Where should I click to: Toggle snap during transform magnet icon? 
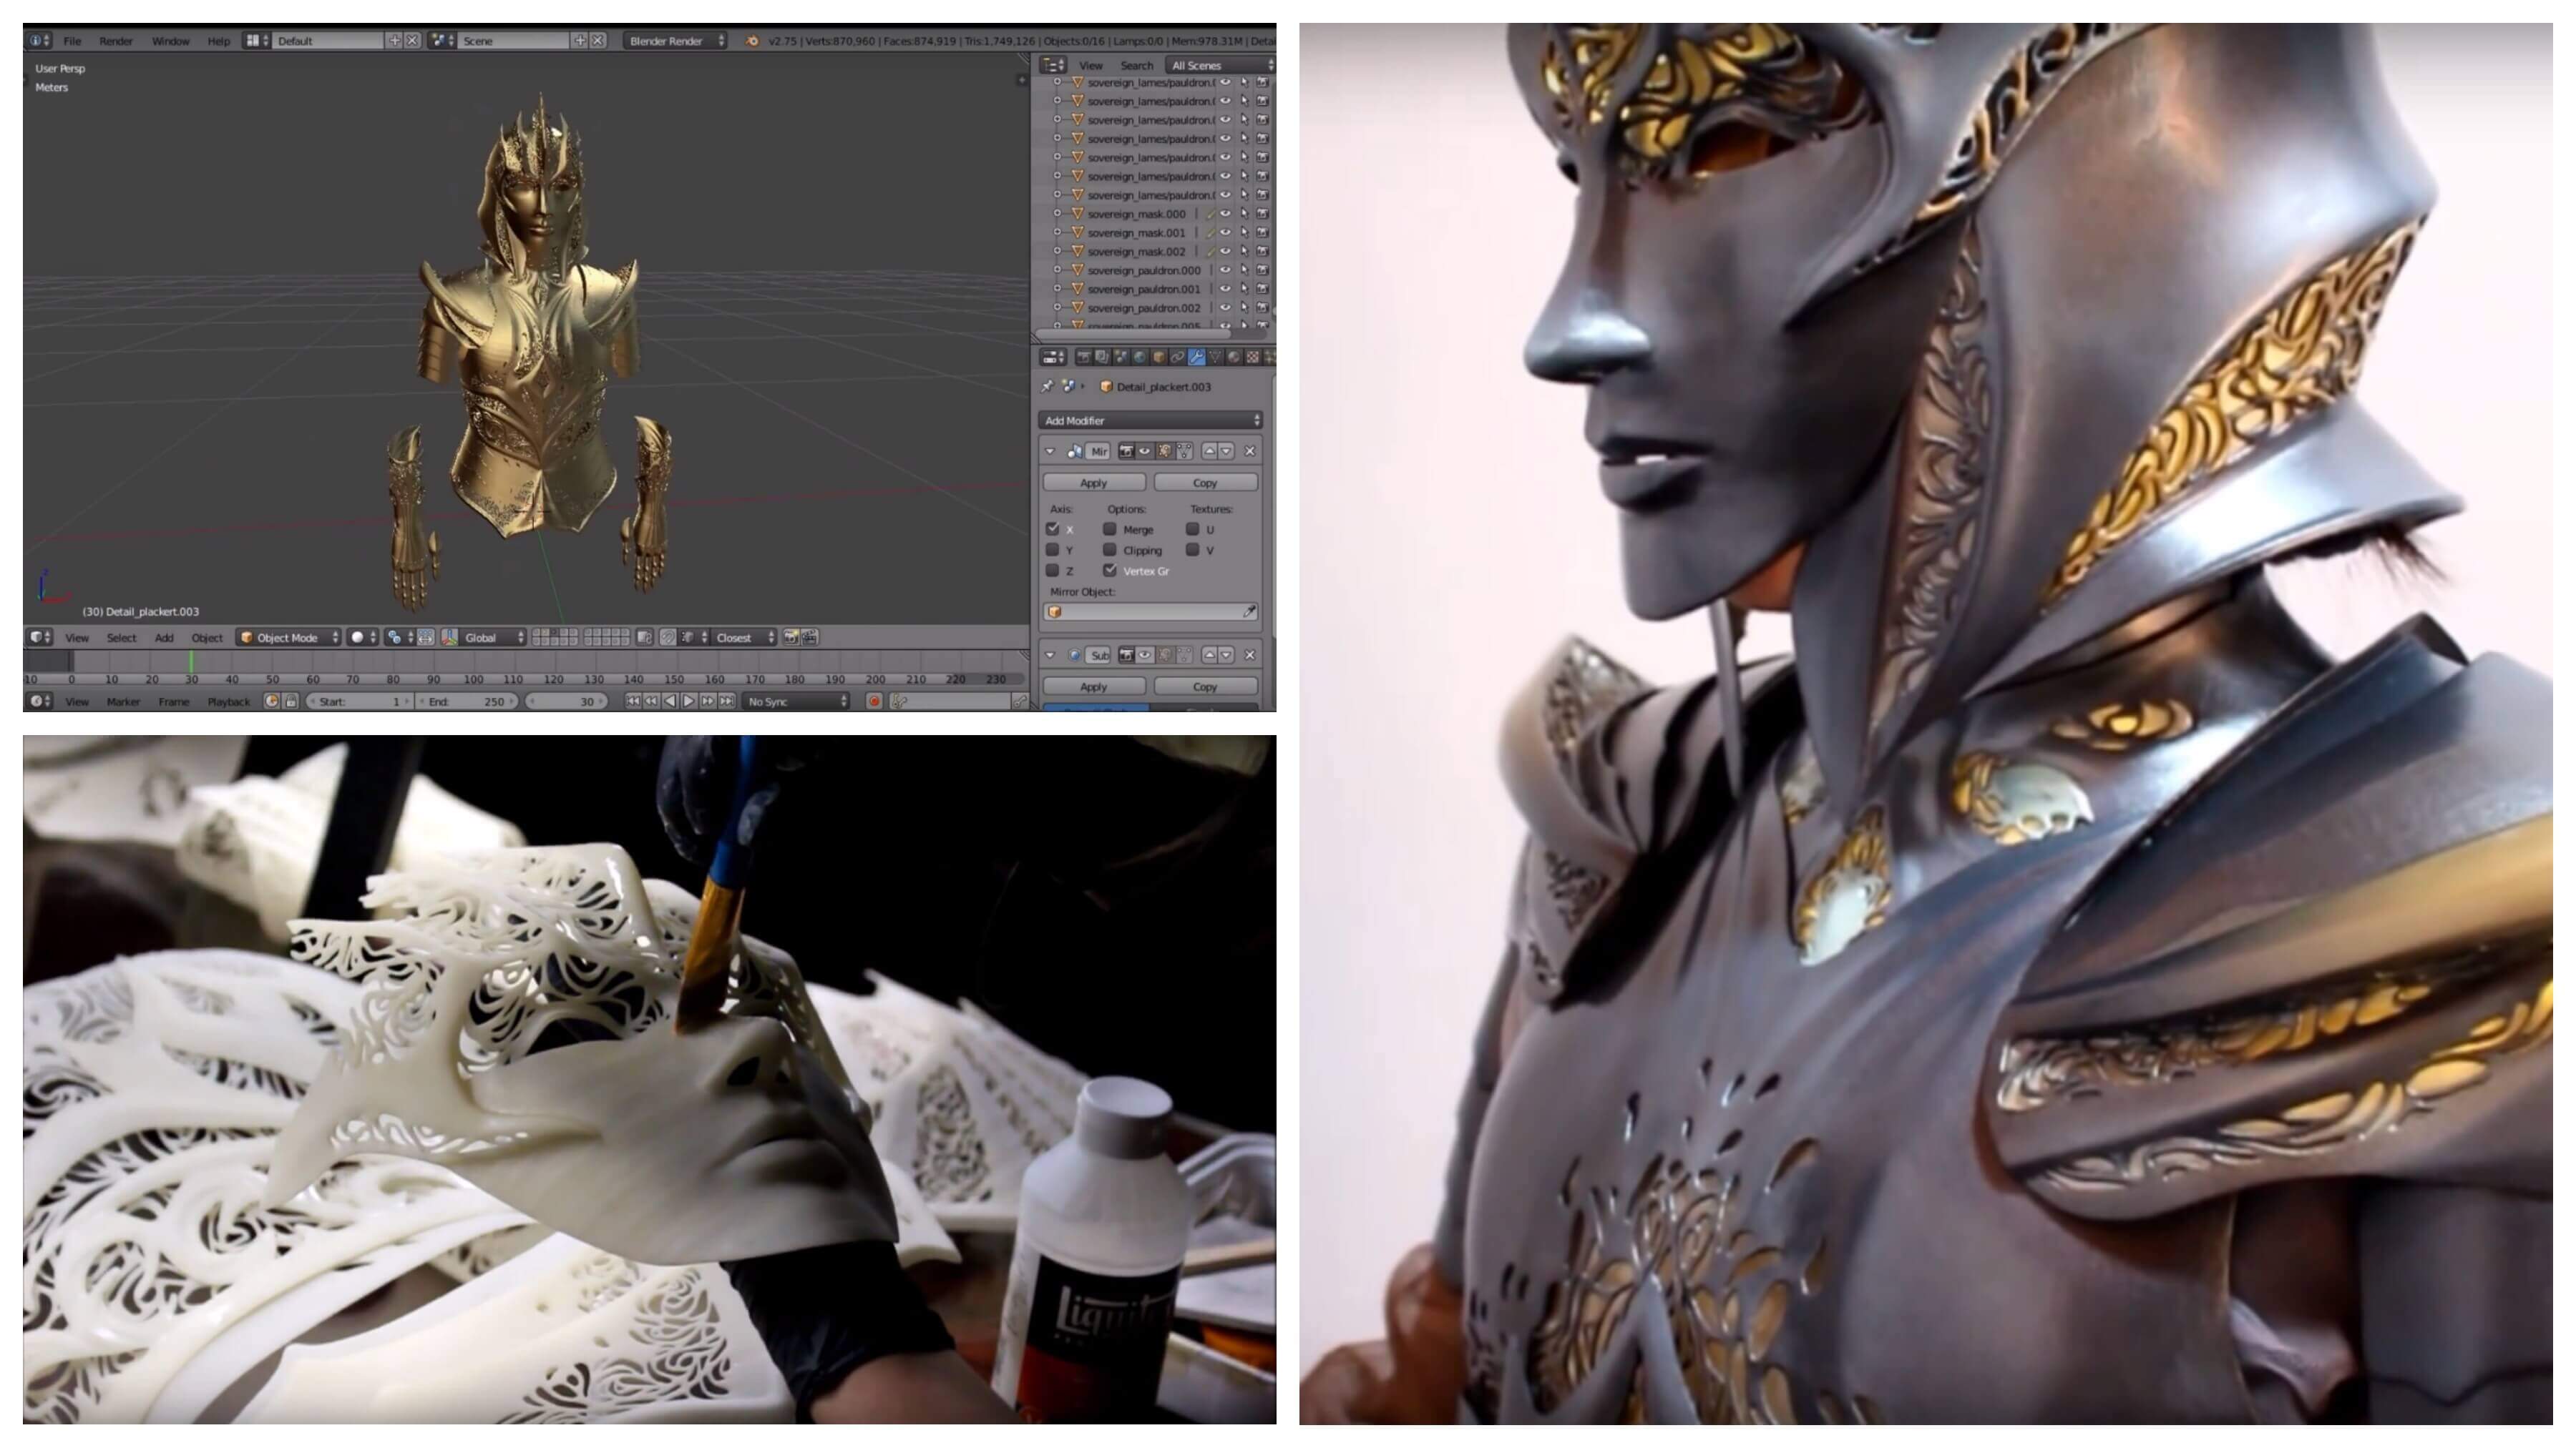tap(668, 638)
